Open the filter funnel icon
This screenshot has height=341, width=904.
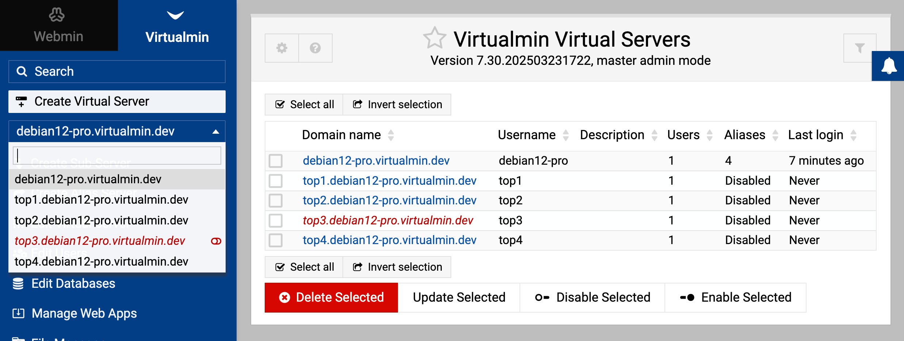pos(859,48)
